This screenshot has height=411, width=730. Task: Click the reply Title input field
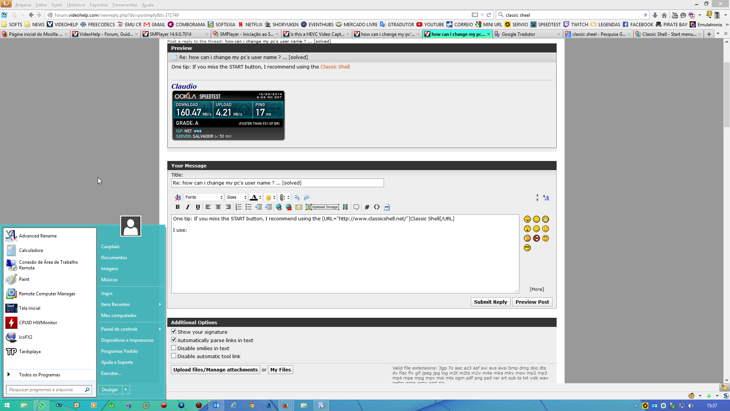click(x=278, y=183)
